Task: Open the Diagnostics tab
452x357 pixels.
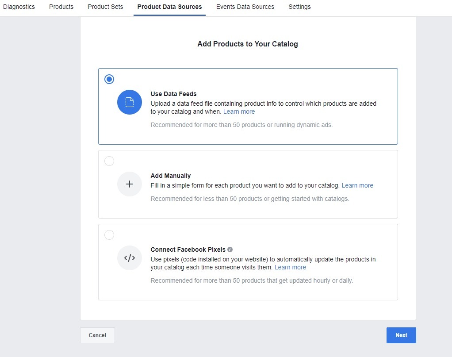Action: 19,7
